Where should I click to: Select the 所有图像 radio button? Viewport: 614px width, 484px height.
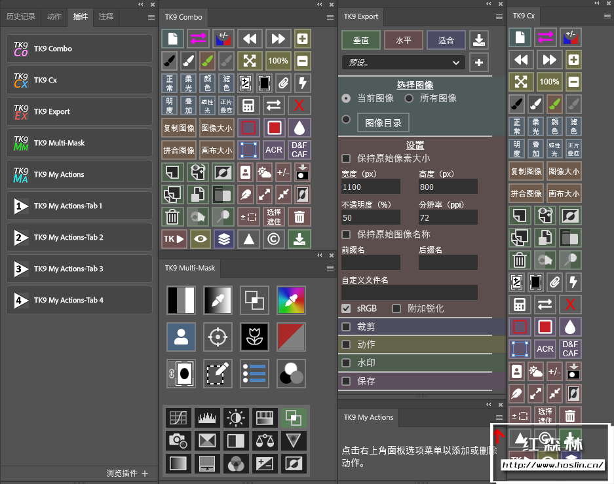[x=409, y=98]
